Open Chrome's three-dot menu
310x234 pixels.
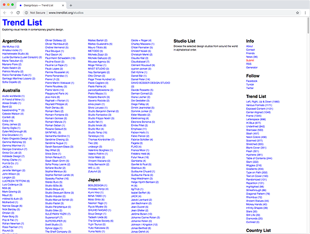pyautogui.click(x=305, y=13)
